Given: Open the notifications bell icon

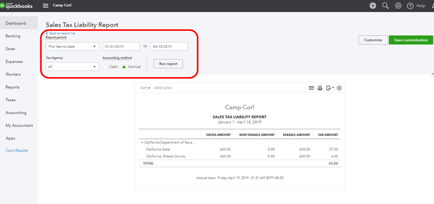Looking at the screenshot, I should [432, 6].
